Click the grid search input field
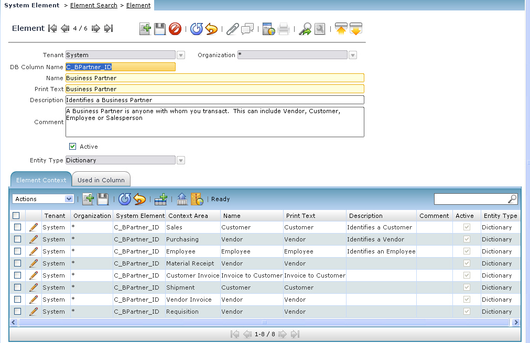 [471, 199]
